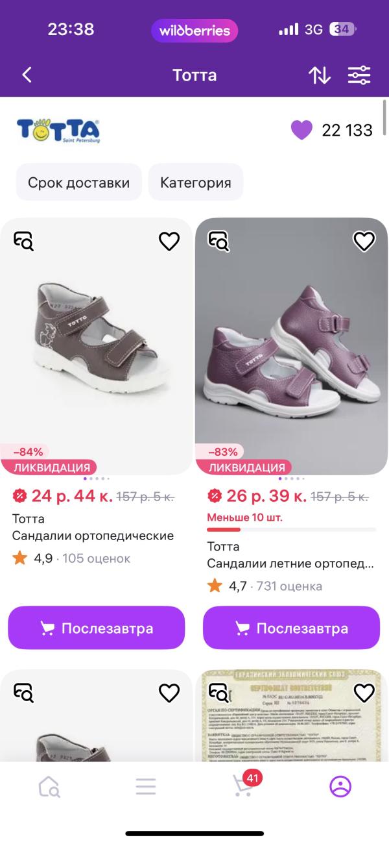
Task: Favorite the Тотта brand with purple heart
Action: click(301, 130)
